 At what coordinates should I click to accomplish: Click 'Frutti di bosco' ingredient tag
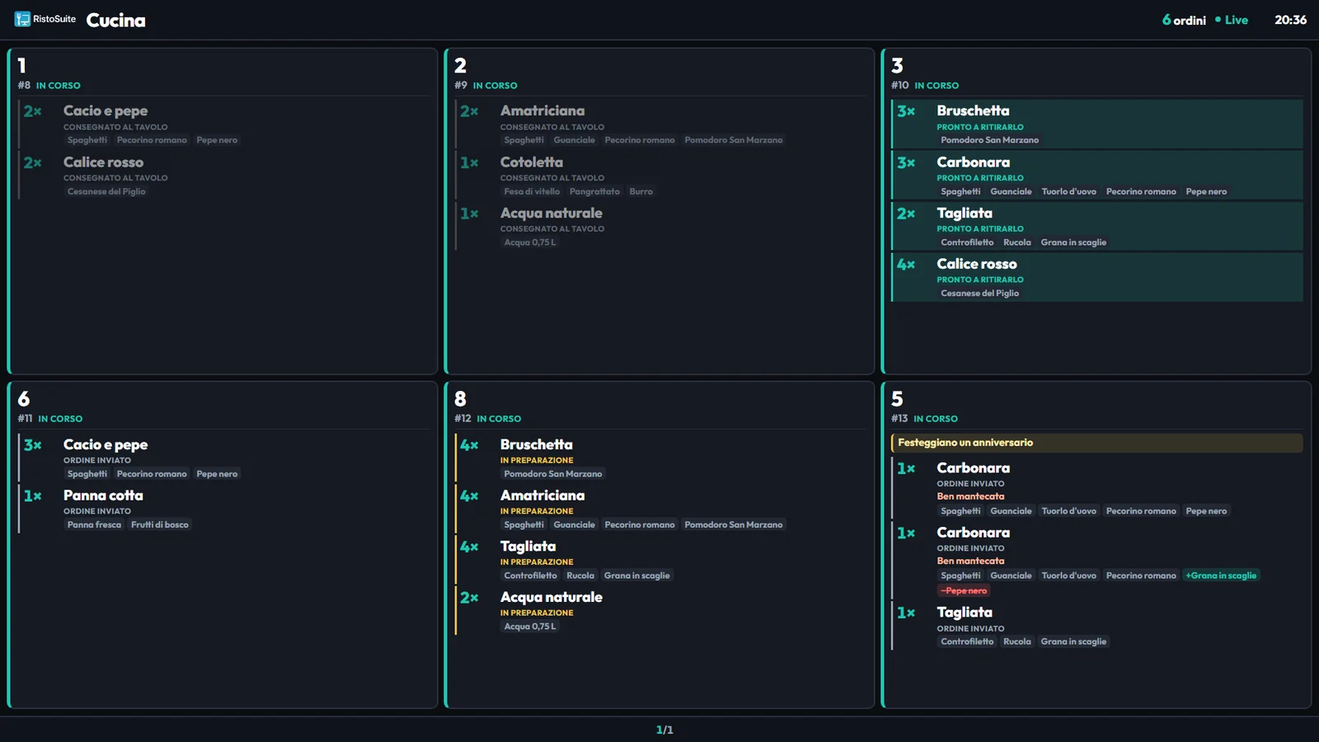(160, 524)
